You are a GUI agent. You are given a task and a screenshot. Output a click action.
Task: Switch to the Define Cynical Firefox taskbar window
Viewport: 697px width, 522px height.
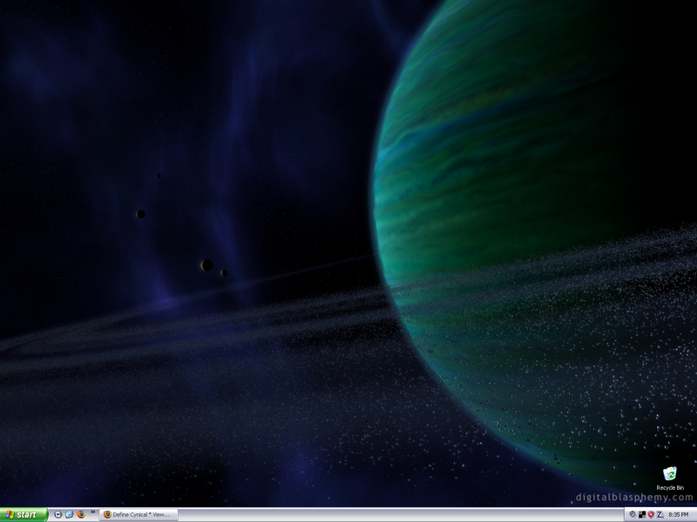click(139, 515)
